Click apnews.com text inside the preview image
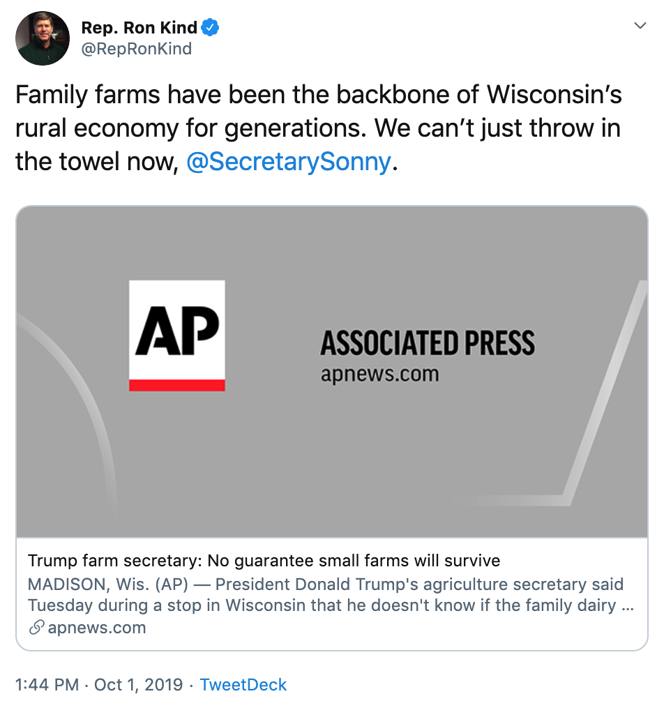This screenshot has width=664, height=710. [x=379, y=375]
